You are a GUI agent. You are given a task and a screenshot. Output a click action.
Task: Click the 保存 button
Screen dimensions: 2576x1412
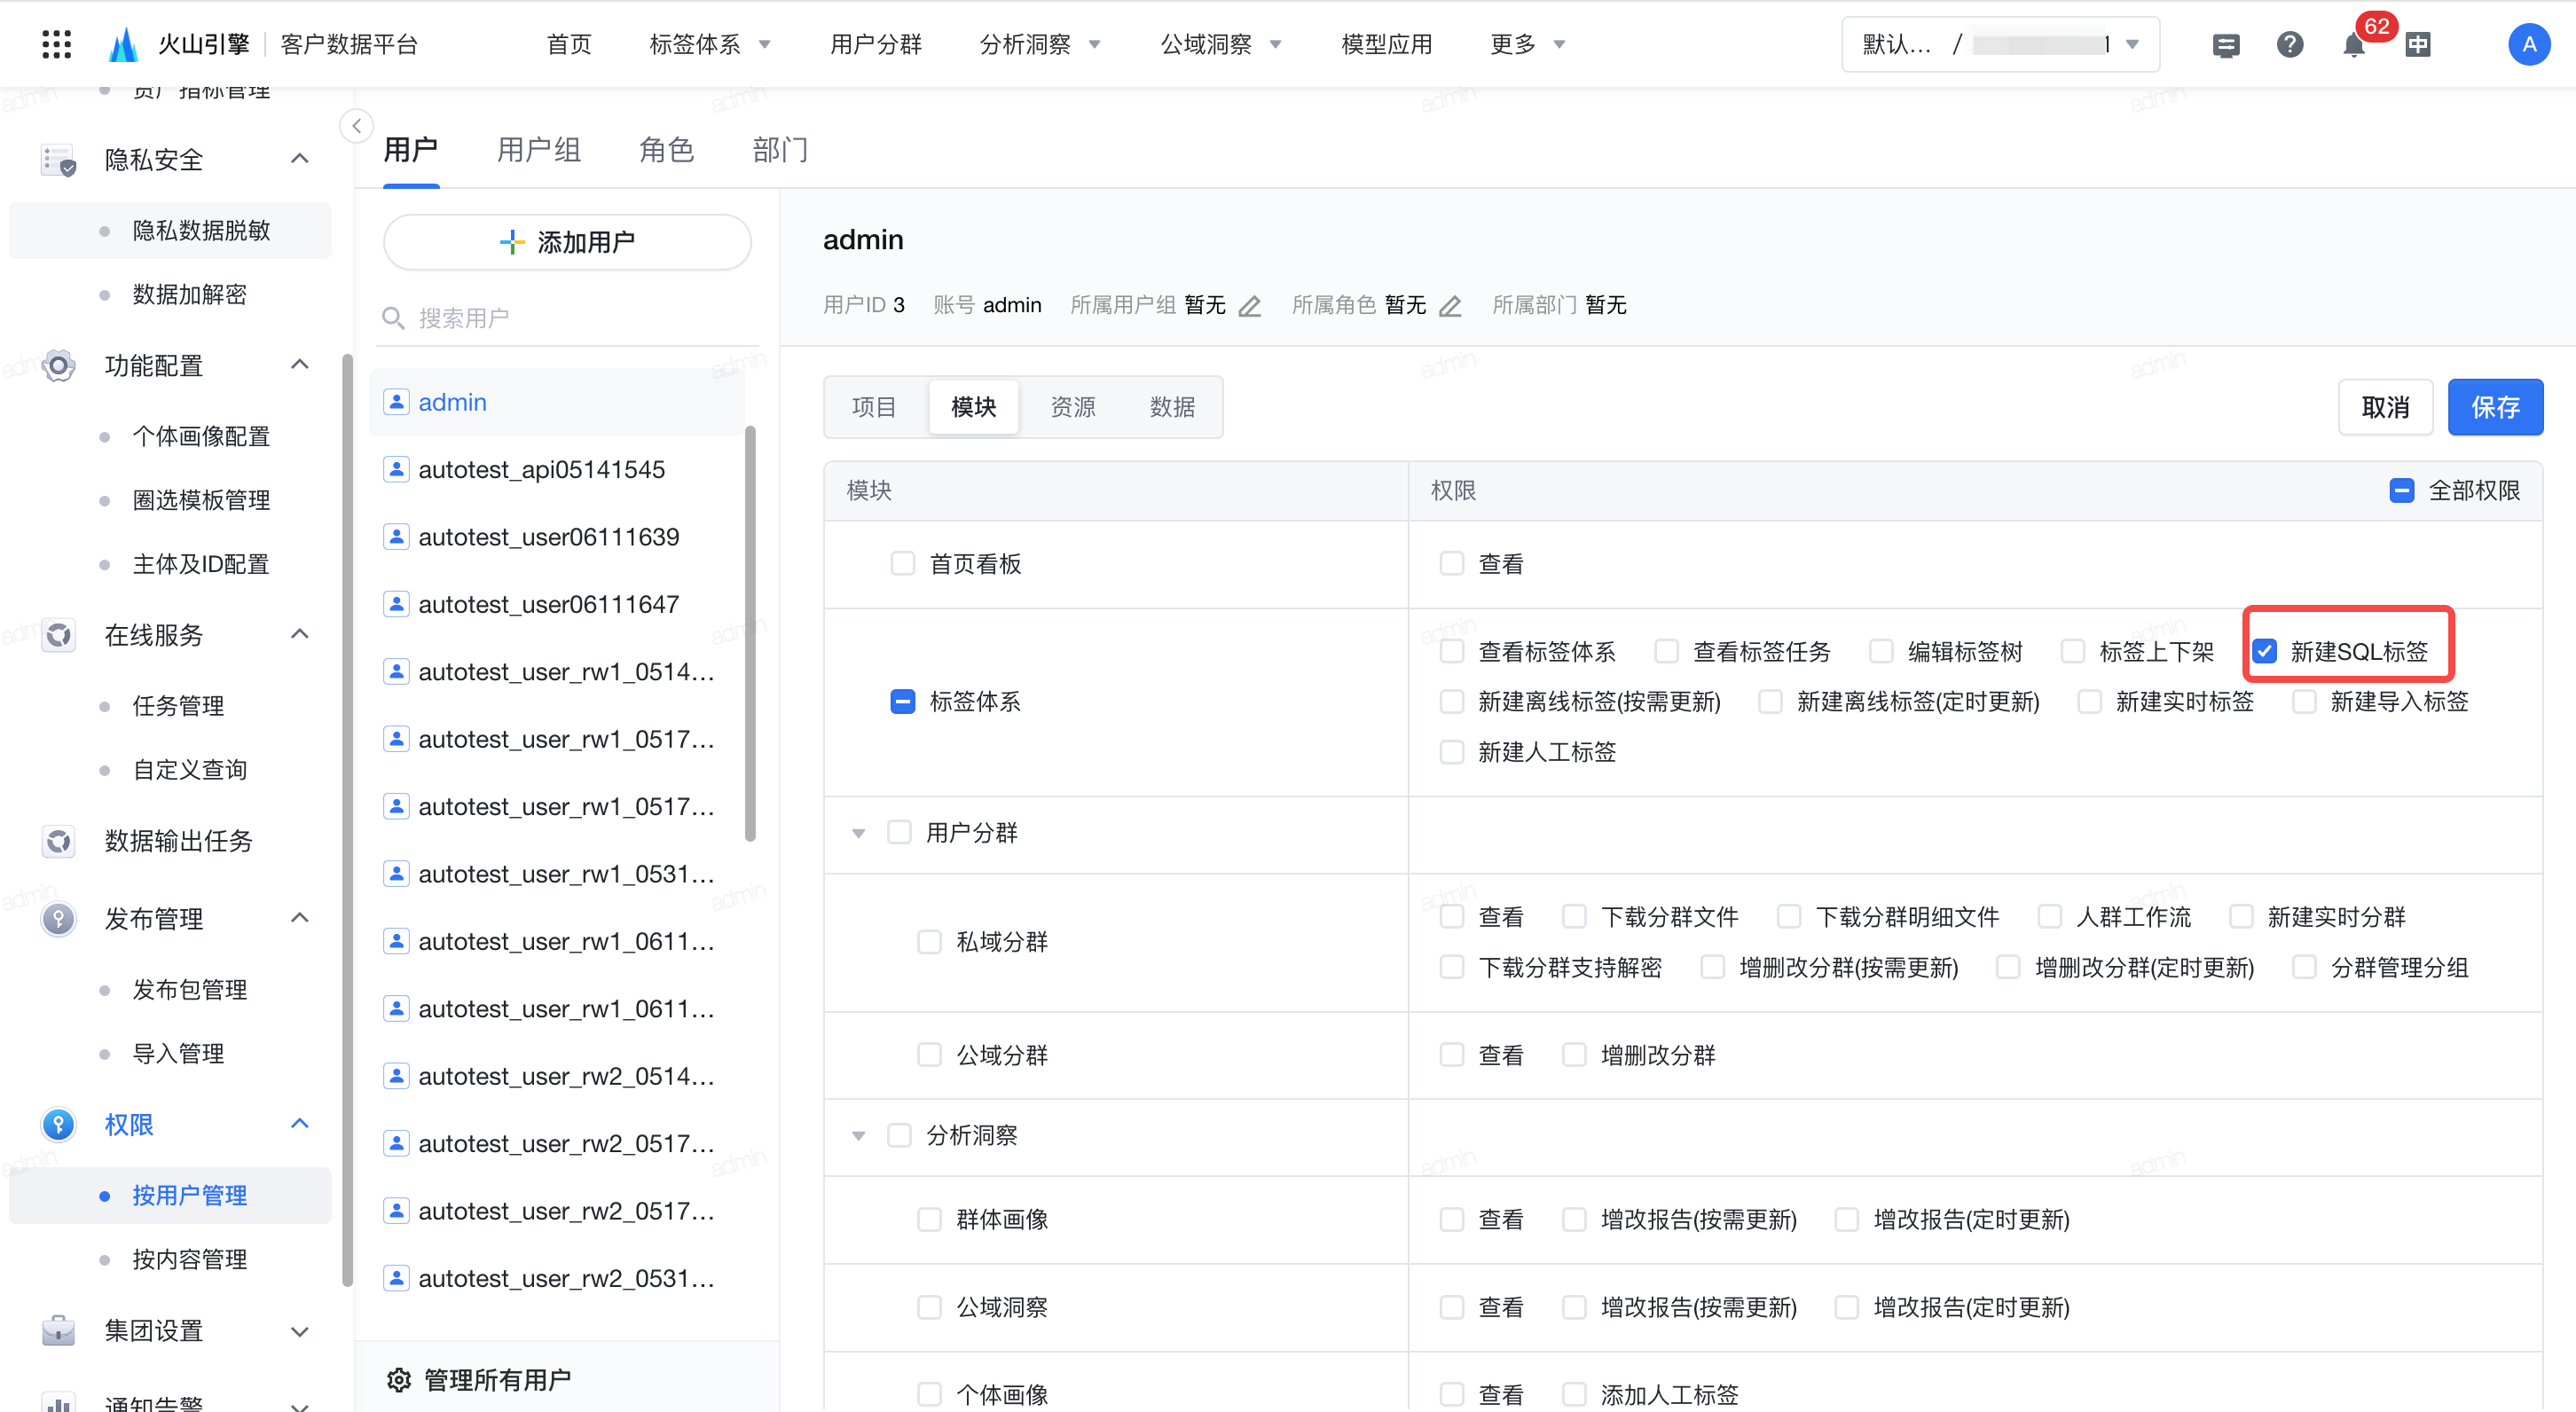pos(2495,407)
